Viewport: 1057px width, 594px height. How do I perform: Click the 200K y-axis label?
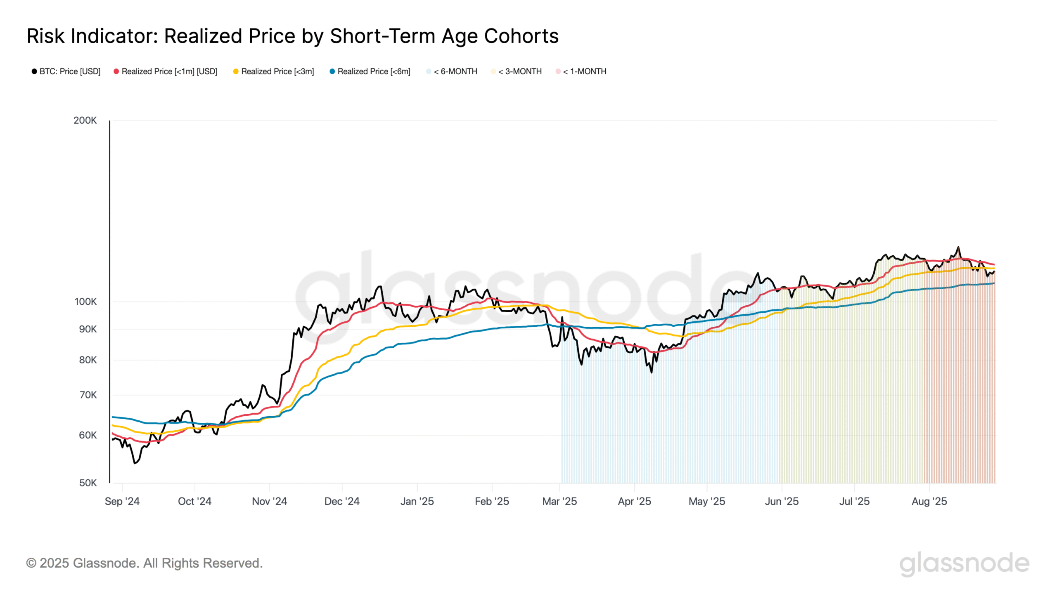pos(85,120)
